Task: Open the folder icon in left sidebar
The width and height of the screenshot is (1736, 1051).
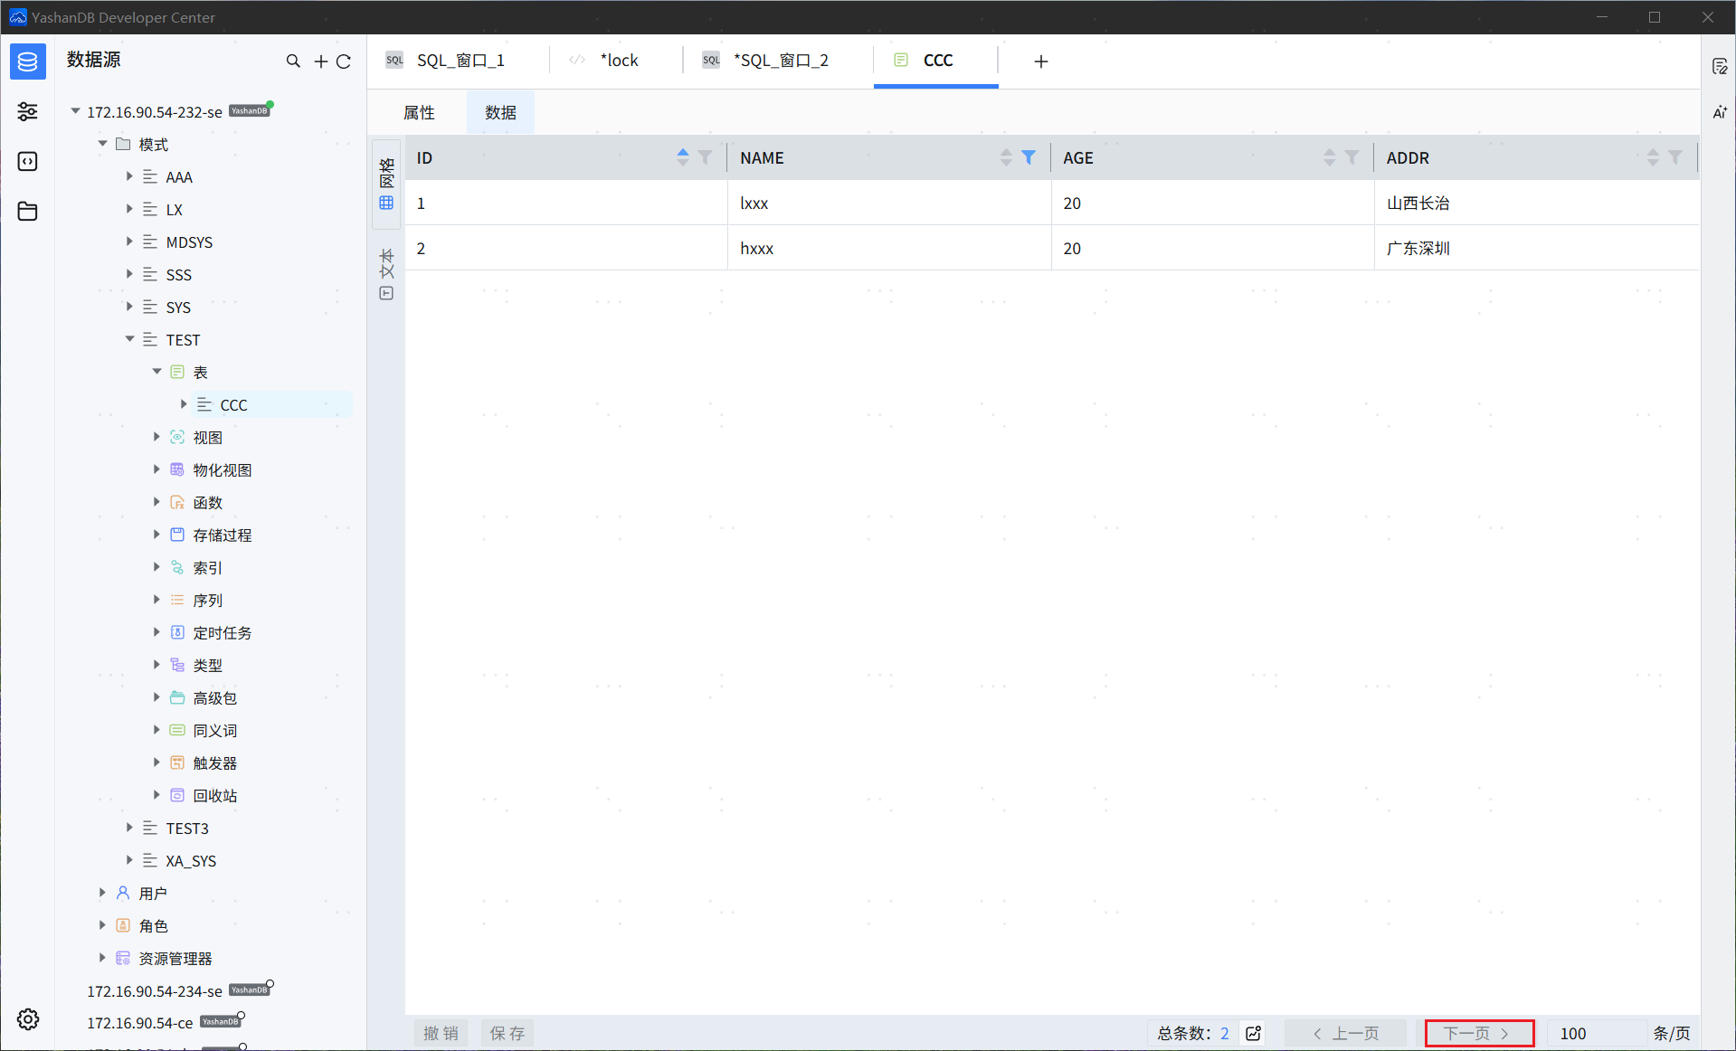Action: [28, 211]
